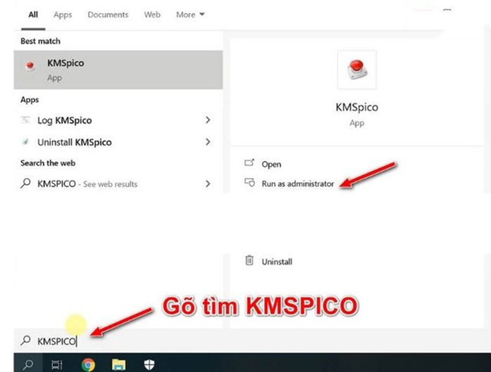Screen dimensions: 491x372
Task: Open the More filter dropdown
Action: tap(190, 15)
